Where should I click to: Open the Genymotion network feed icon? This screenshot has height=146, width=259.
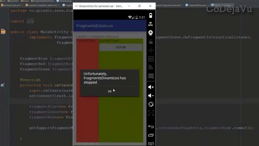coord(151,67)
